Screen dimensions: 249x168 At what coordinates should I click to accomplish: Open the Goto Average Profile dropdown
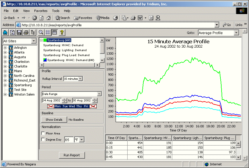pyautogui.click(x=236, y=33)
